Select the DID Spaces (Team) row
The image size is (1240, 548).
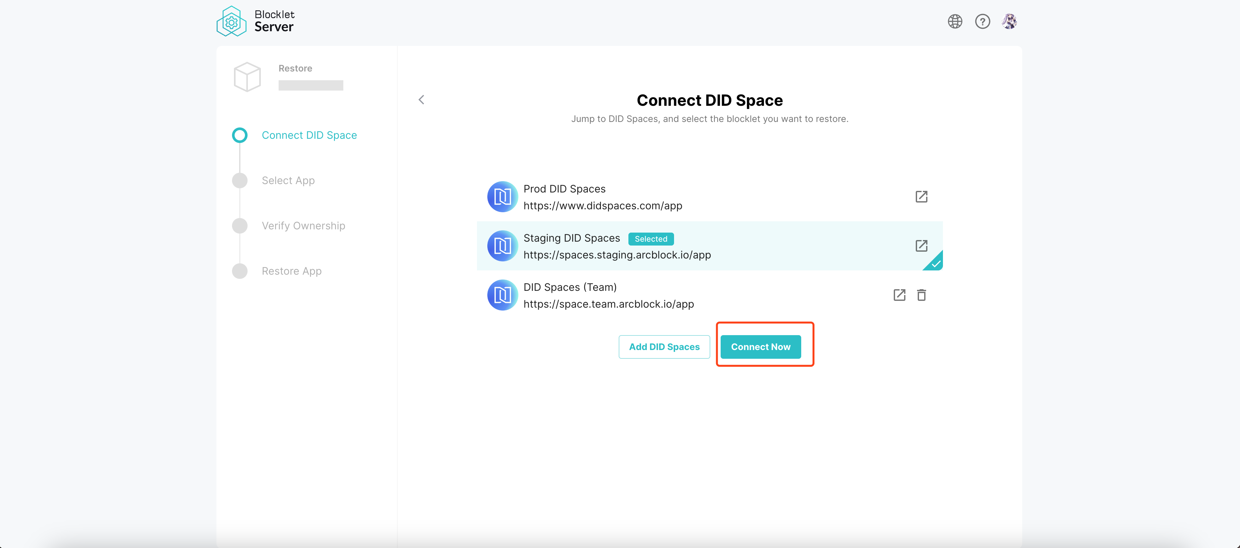(710, 295)
